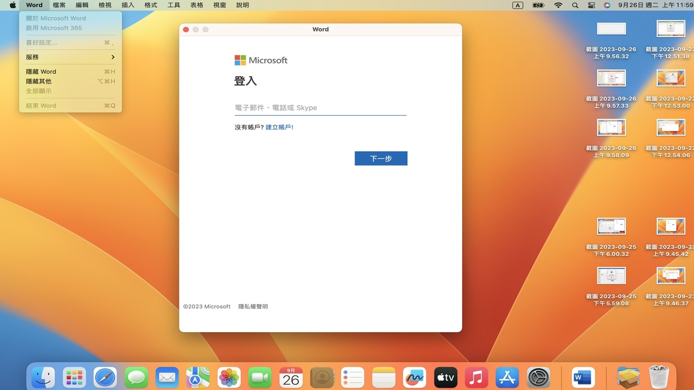694x390 pixels.
Task: Open Control Center in menu bar
Action: pos(591,5)
